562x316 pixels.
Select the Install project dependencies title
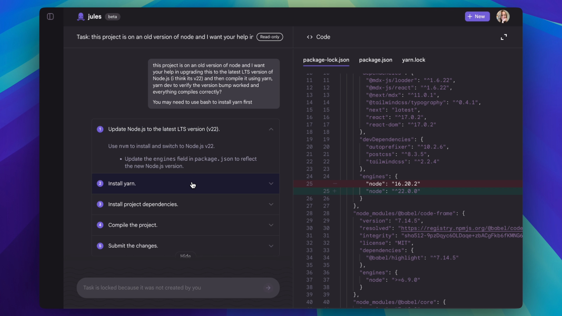pyautogui.click(x=143, y=204)
